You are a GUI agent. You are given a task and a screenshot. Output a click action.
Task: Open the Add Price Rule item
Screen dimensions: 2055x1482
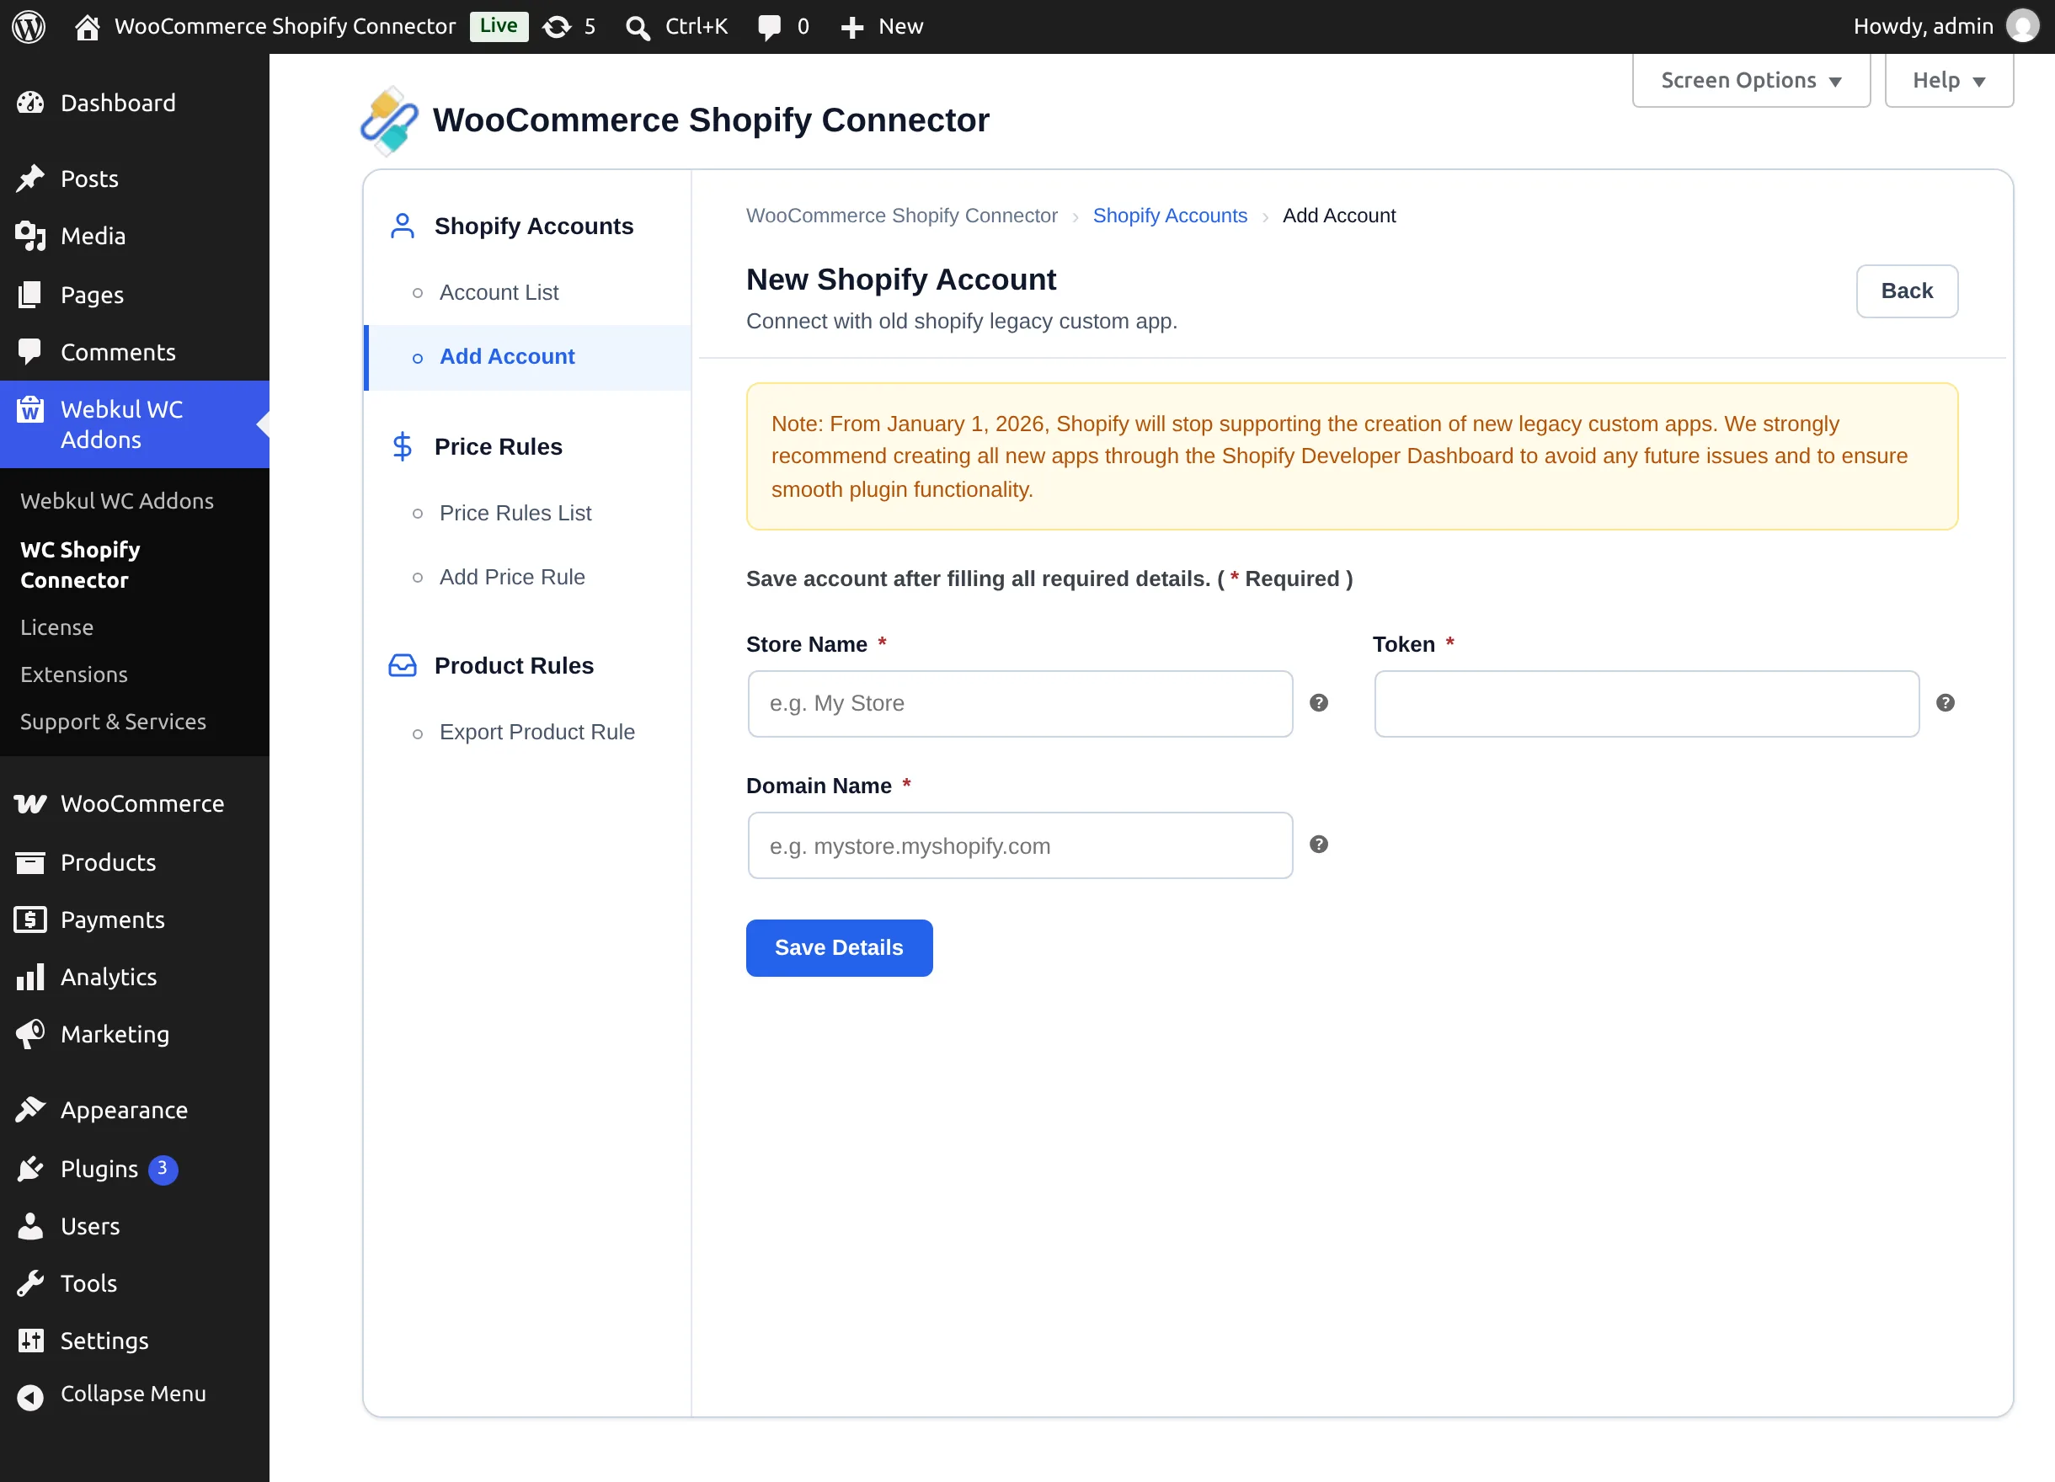512,577
